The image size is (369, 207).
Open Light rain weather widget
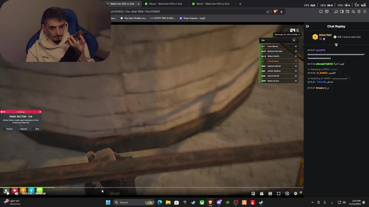(13, 202)
